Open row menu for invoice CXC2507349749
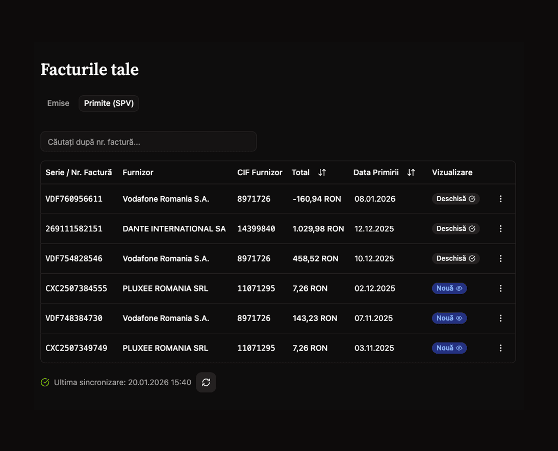The height and width of the screenshot is (451, 558). [x=500, y=348]
